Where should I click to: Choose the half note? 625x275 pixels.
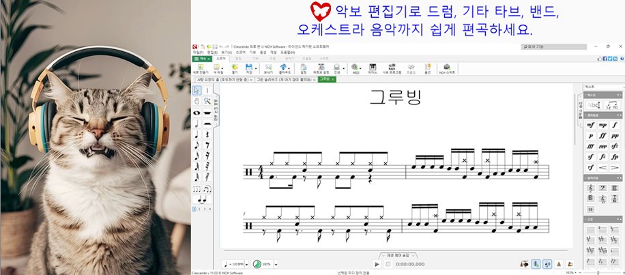pos(197,124)
